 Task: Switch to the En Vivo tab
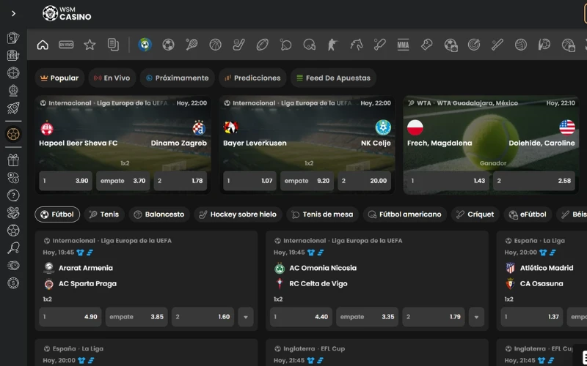click(x=112, y=78)
